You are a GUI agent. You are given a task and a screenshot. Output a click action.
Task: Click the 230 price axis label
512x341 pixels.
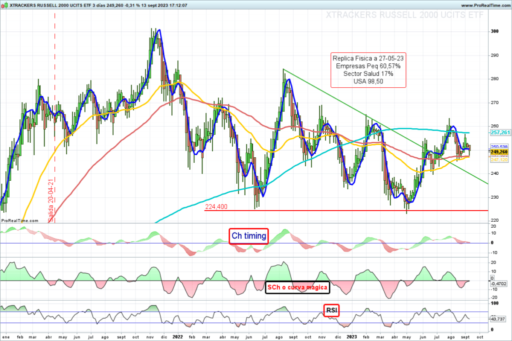[x=494, y=197]
